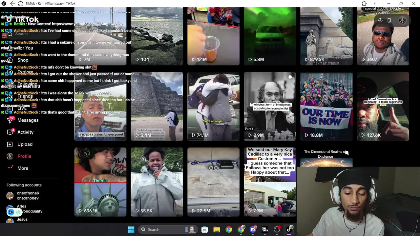Click the Profile avatar icon in sidebar
420x236 pixels.
pos(10,156)
